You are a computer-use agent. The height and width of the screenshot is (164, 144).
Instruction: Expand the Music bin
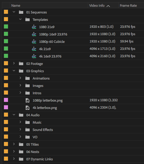tap(20, 122)
